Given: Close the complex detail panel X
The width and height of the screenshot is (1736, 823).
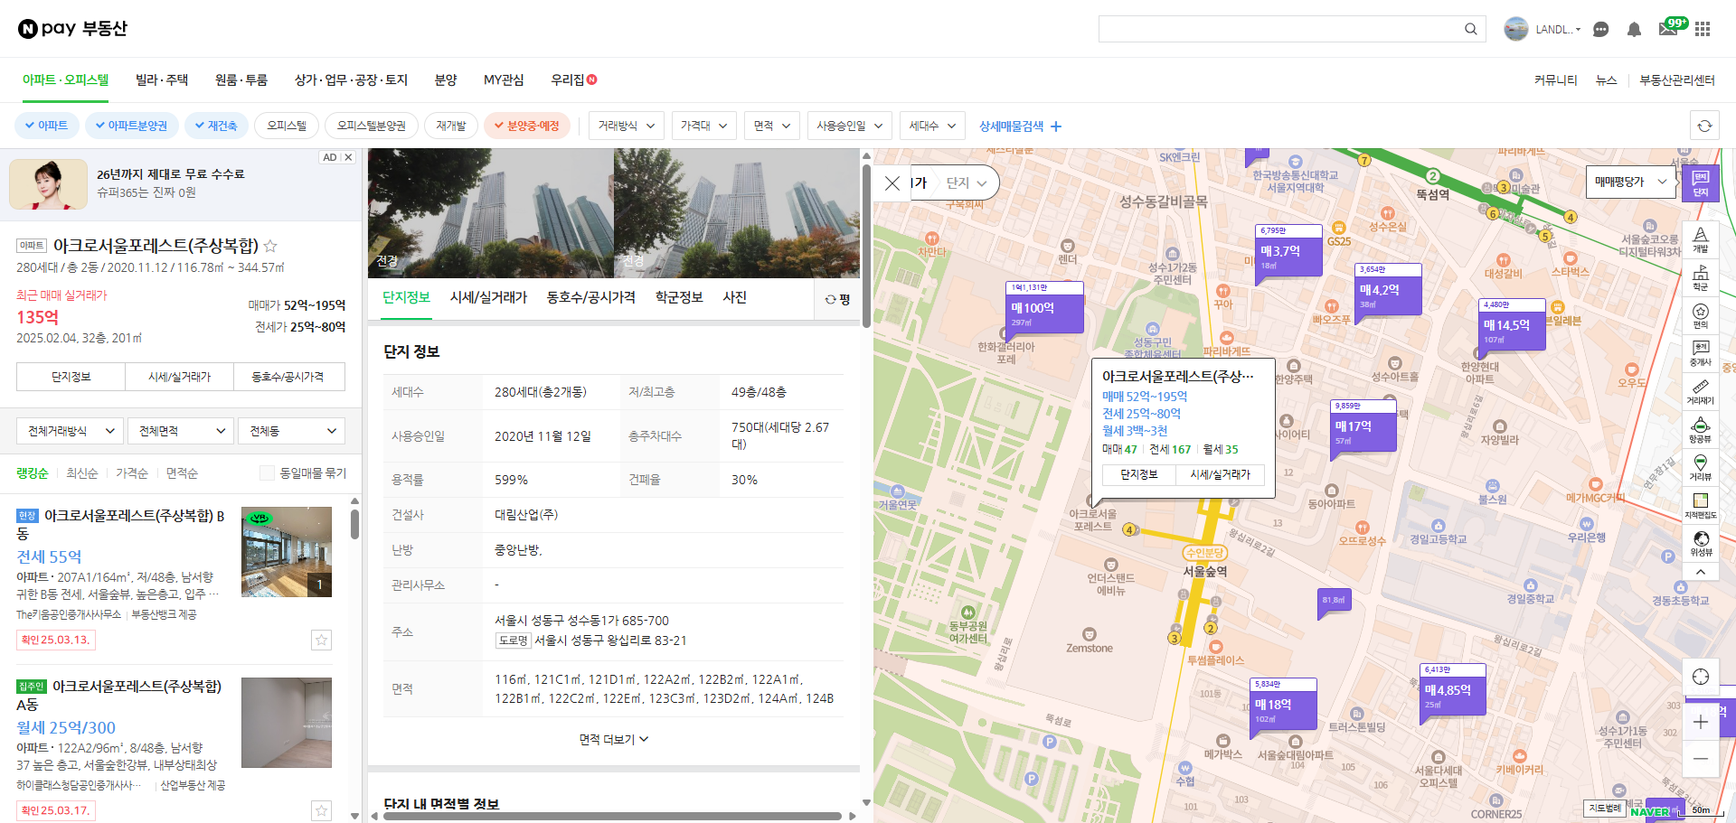Looking at the screenshot, I should point(892,183).
